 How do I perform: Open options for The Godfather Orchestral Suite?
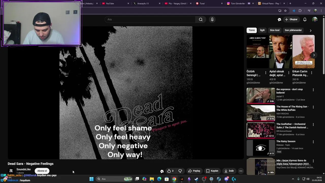313,124
